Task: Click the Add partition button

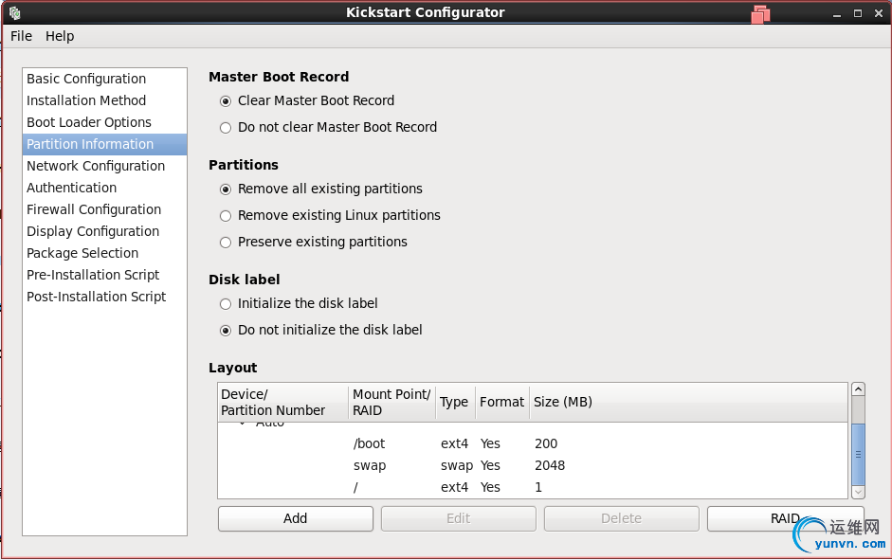Action: 295,518
